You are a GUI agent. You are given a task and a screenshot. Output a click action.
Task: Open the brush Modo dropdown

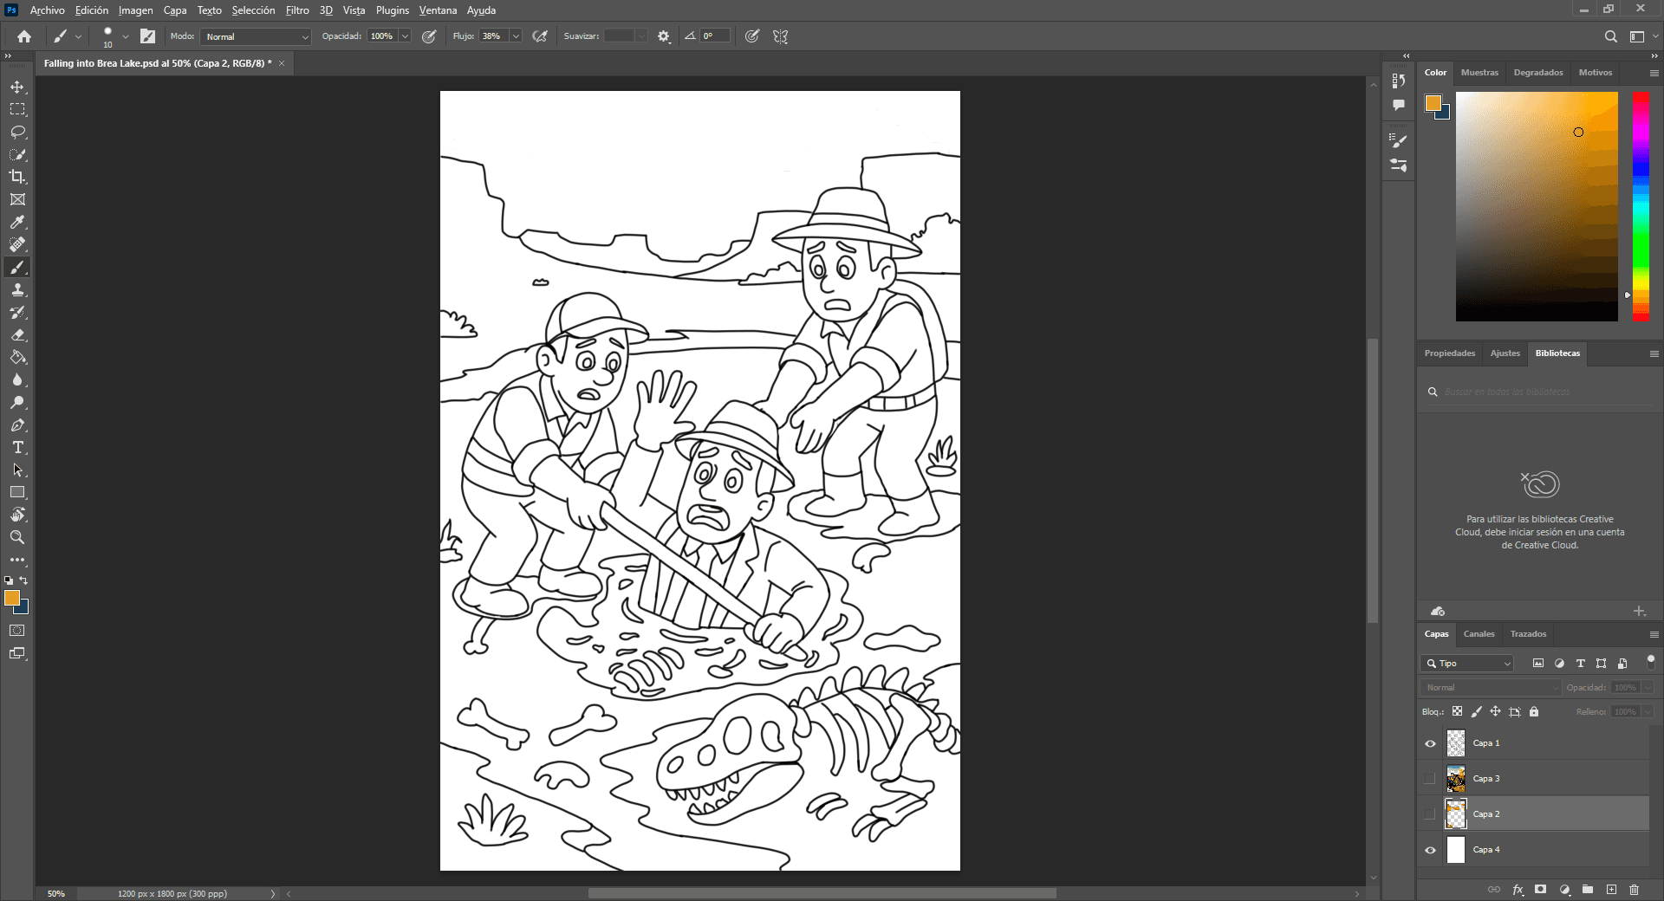256,36
